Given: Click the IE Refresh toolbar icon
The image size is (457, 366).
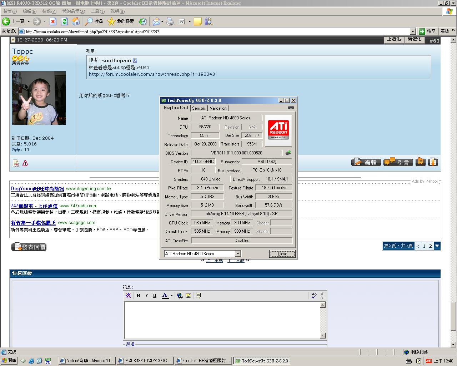Looking at the screenshot, I should point(65,21).
